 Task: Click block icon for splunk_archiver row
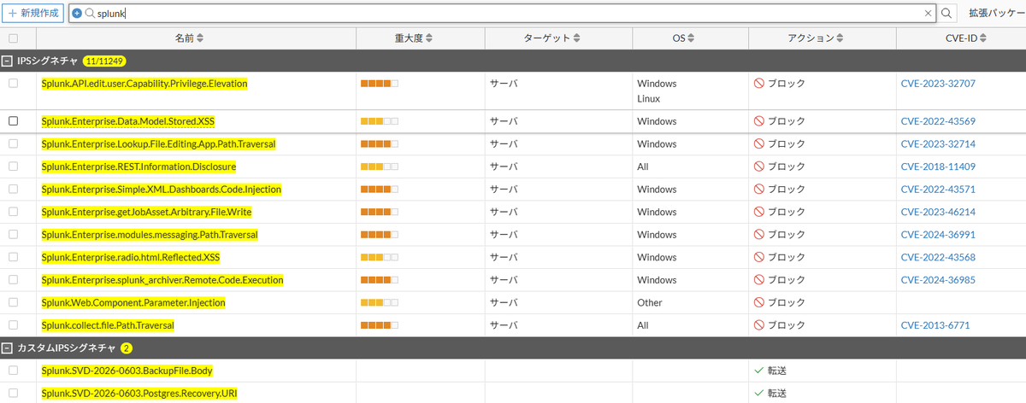point(758,280)
